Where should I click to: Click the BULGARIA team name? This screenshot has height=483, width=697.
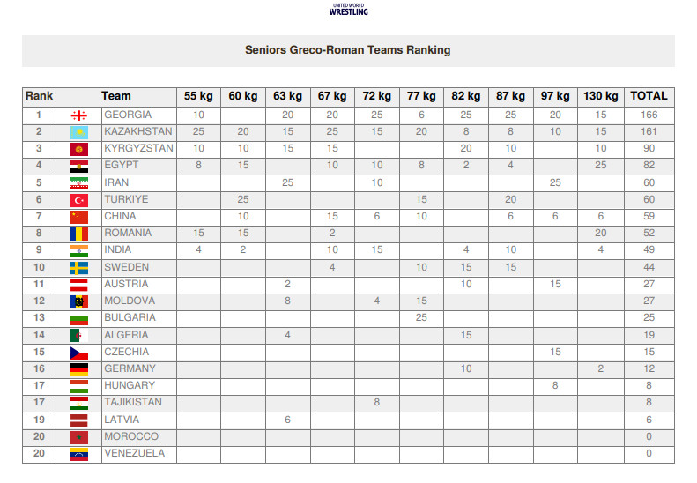point(129,318)
